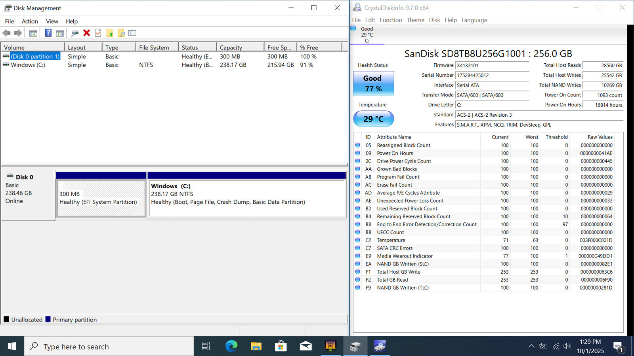Click the folder with magnifier toolbar icon
The height and width of the screenshot is (356, 634).
pyautogui.click(x=121, y=33)
